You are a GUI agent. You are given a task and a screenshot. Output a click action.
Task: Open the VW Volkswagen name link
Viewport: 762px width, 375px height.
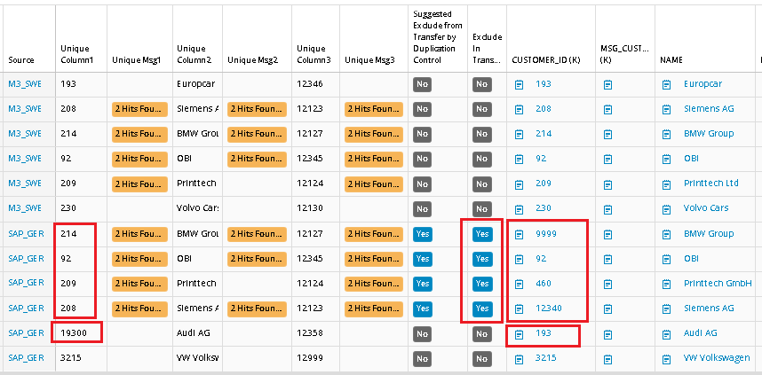[717, 358]
